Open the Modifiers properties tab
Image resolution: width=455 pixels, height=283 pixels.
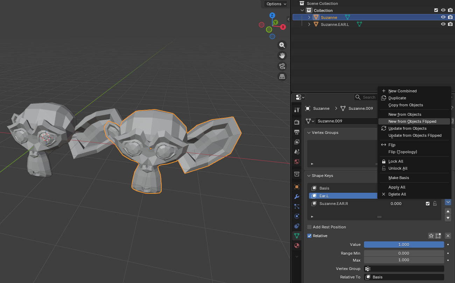coord(297,197)
